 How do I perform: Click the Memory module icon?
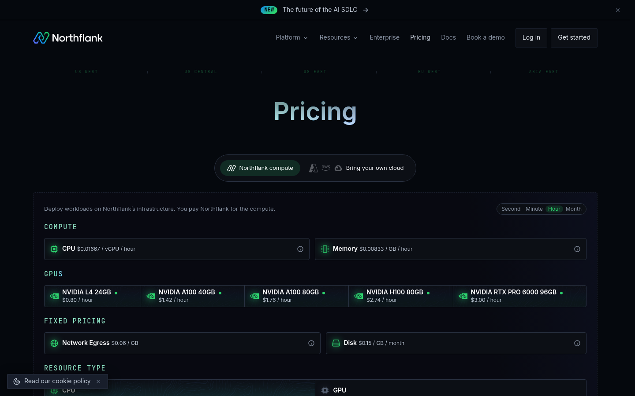point(325,249)
